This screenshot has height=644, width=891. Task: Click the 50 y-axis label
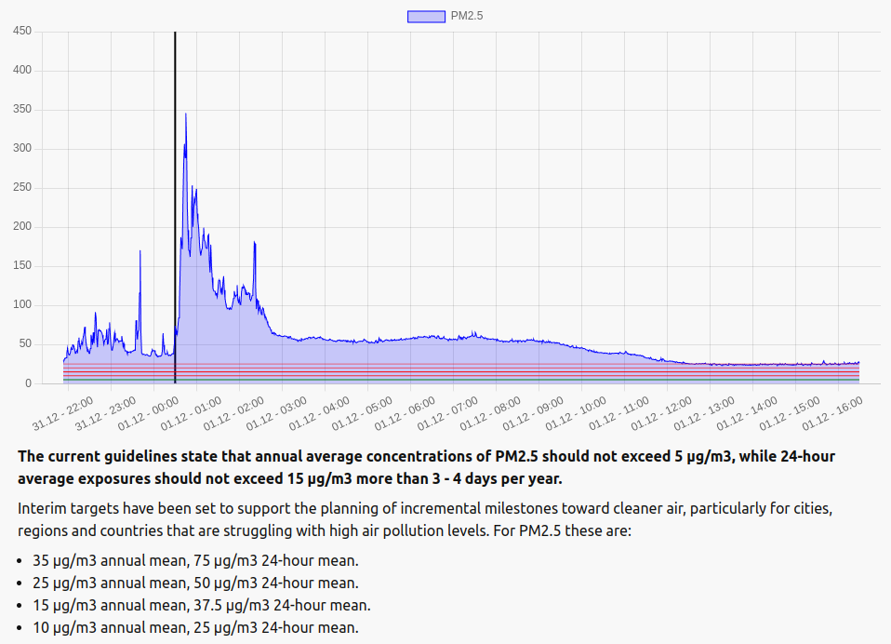(x=25, y=344)
